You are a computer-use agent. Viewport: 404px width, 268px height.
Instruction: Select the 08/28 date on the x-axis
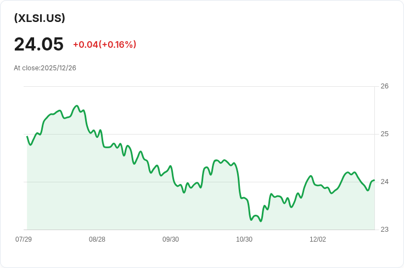coord(97,239)
